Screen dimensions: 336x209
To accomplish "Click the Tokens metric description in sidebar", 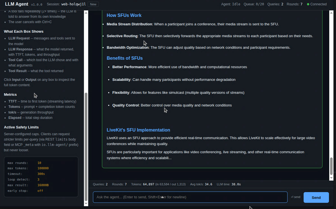I will [x=42, y=107].
